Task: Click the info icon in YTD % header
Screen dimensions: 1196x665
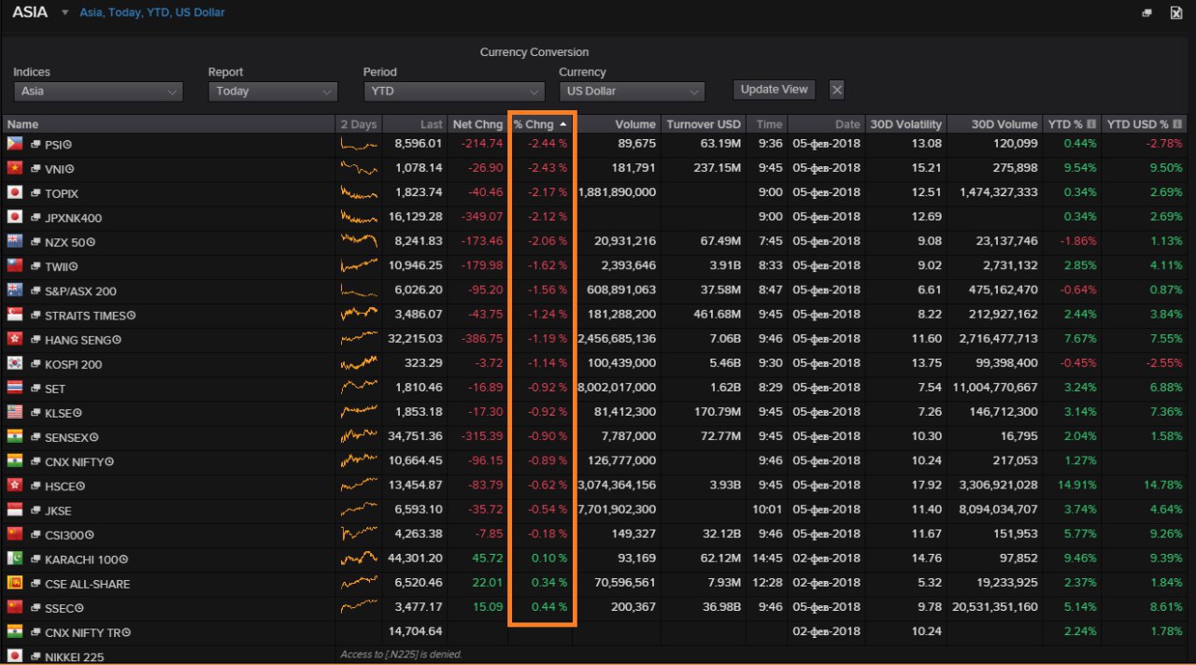Action: point(1091,124)
